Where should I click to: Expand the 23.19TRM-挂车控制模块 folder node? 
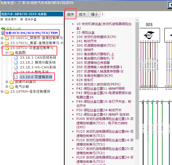point(2,91)
